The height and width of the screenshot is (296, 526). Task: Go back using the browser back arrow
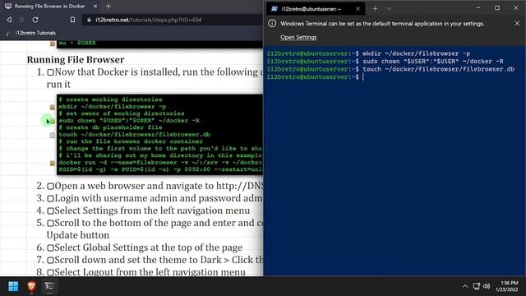(9, 20)
